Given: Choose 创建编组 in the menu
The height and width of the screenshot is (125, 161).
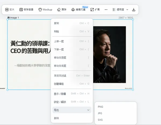Looking at the screenshot, I should pos(72,84).
